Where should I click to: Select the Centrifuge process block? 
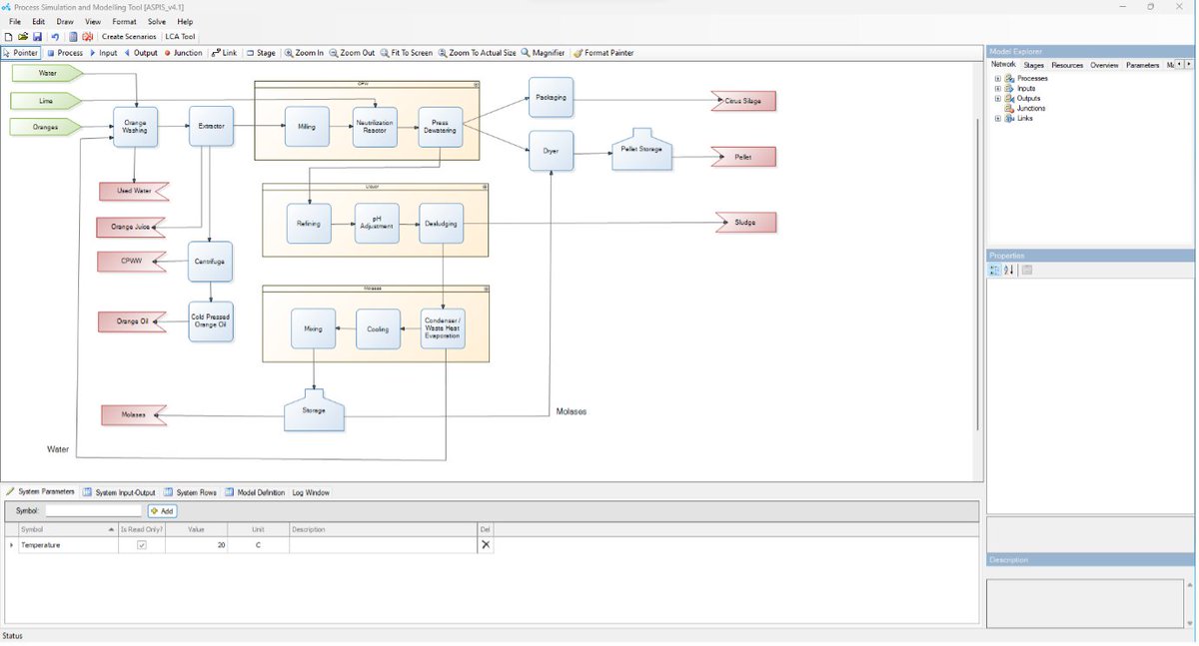pyautogui.click(x=211, y=261)
